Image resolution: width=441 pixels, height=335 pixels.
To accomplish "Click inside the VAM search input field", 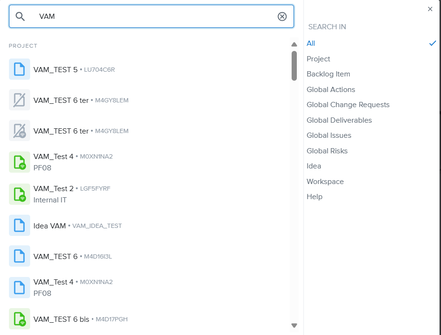I will coord(151,17).
